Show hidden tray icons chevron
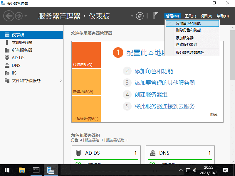The height and width of the screenshot is (176, 235). point(181,170)
